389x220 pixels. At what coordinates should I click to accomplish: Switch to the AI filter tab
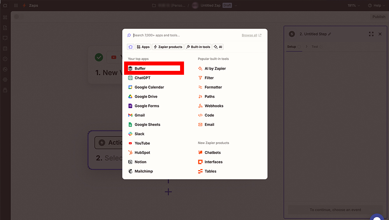click(x=218, y=47)
